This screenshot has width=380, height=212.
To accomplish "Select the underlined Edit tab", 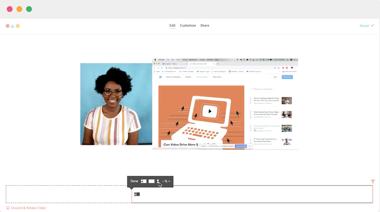I will pyautogui.click(x=172, y=26).
